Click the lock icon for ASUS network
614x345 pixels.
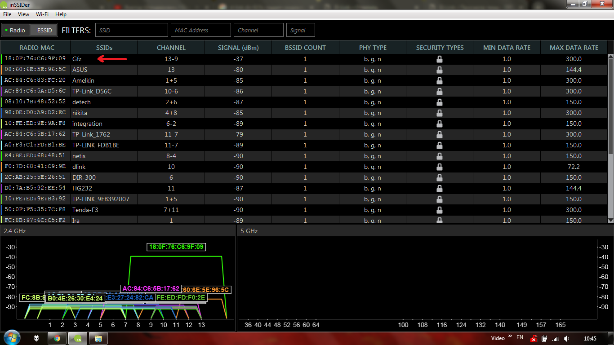(439, 70)
